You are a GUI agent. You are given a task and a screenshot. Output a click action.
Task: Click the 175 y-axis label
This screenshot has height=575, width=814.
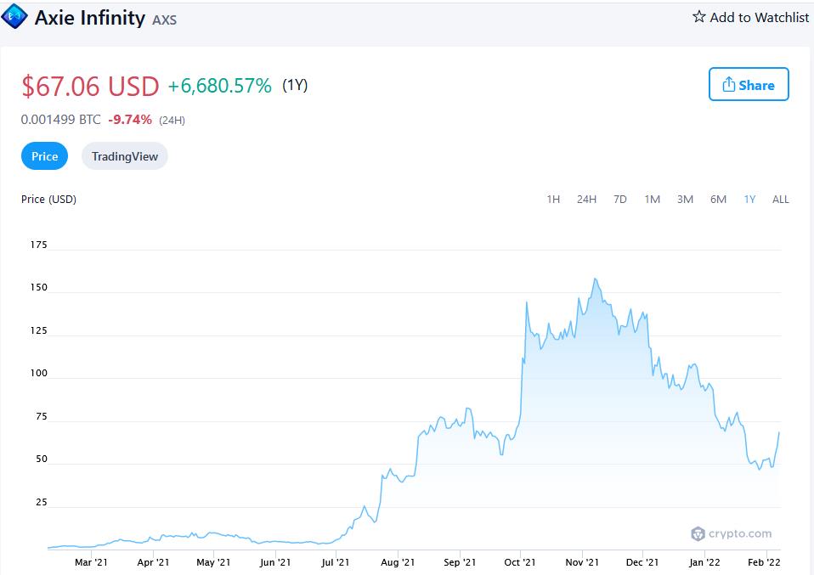pyautogui.click(x=38, y=245)
